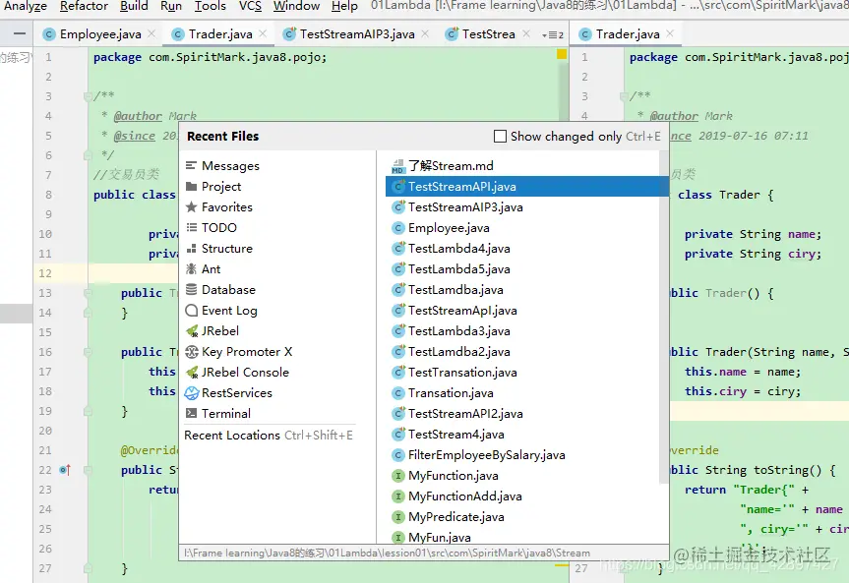Collapse the Javadoc fold in left editor

[88, 96]
